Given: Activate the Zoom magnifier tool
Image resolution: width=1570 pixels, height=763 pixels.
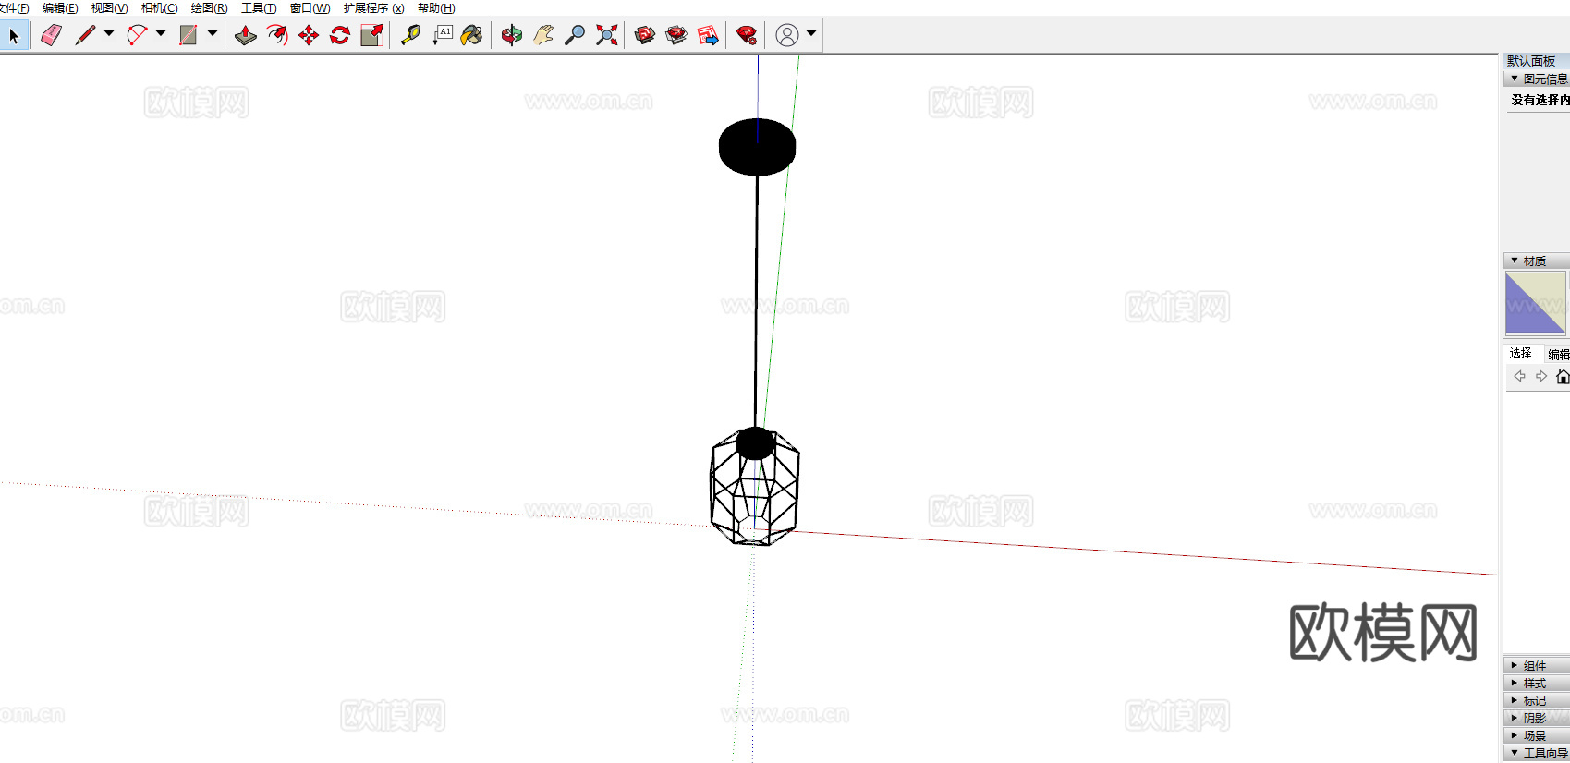Looking at the screenshot, I should [x=575, y=35].
